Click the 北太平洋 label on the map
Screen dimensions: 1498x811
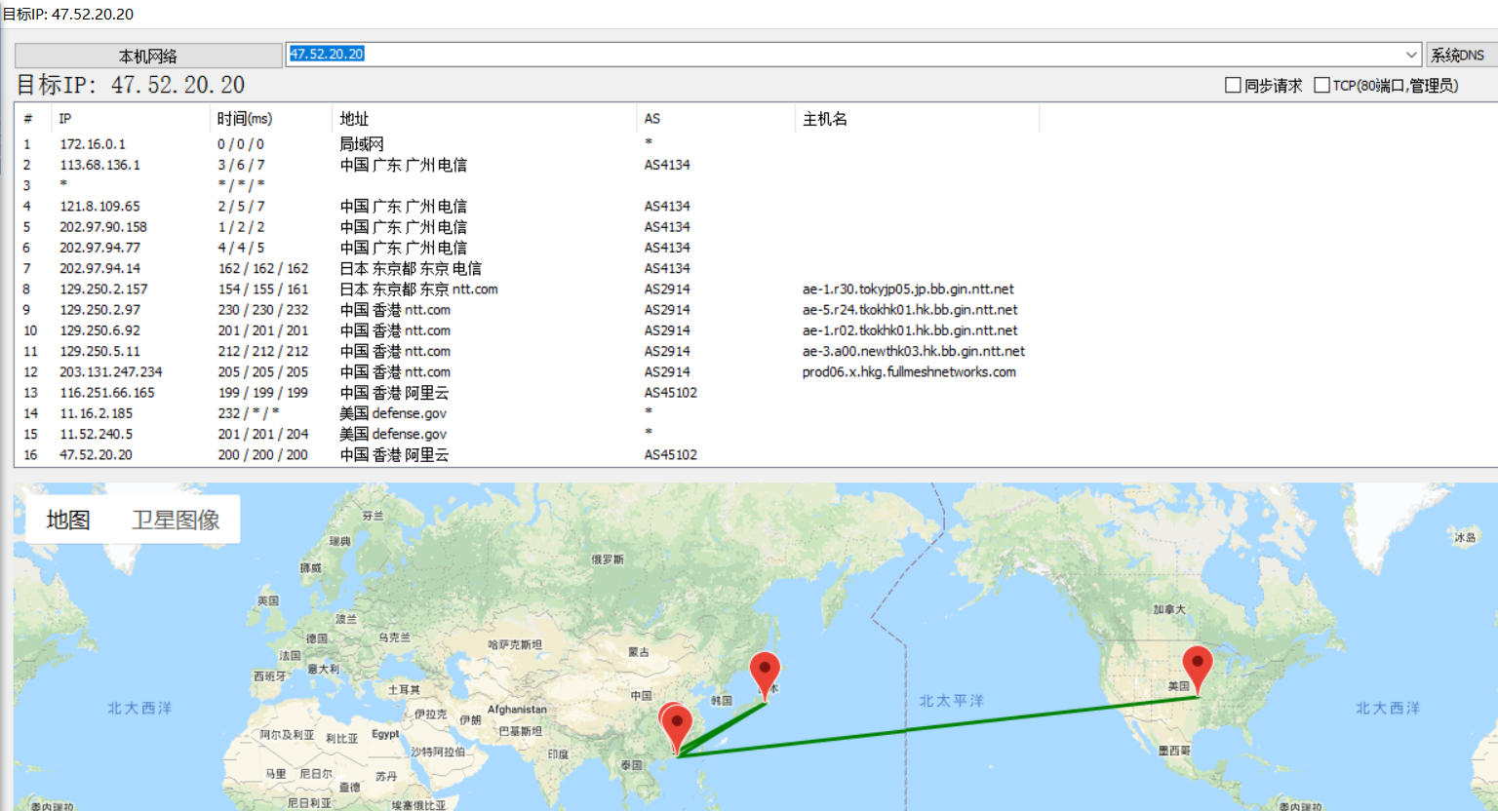pos(952,701)
